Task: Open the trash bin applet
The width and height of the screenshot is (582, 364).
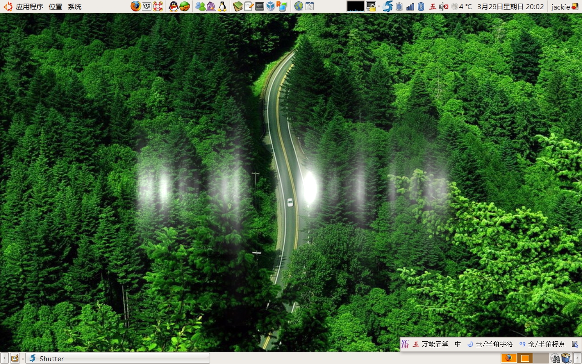Action: pos(566,358)
